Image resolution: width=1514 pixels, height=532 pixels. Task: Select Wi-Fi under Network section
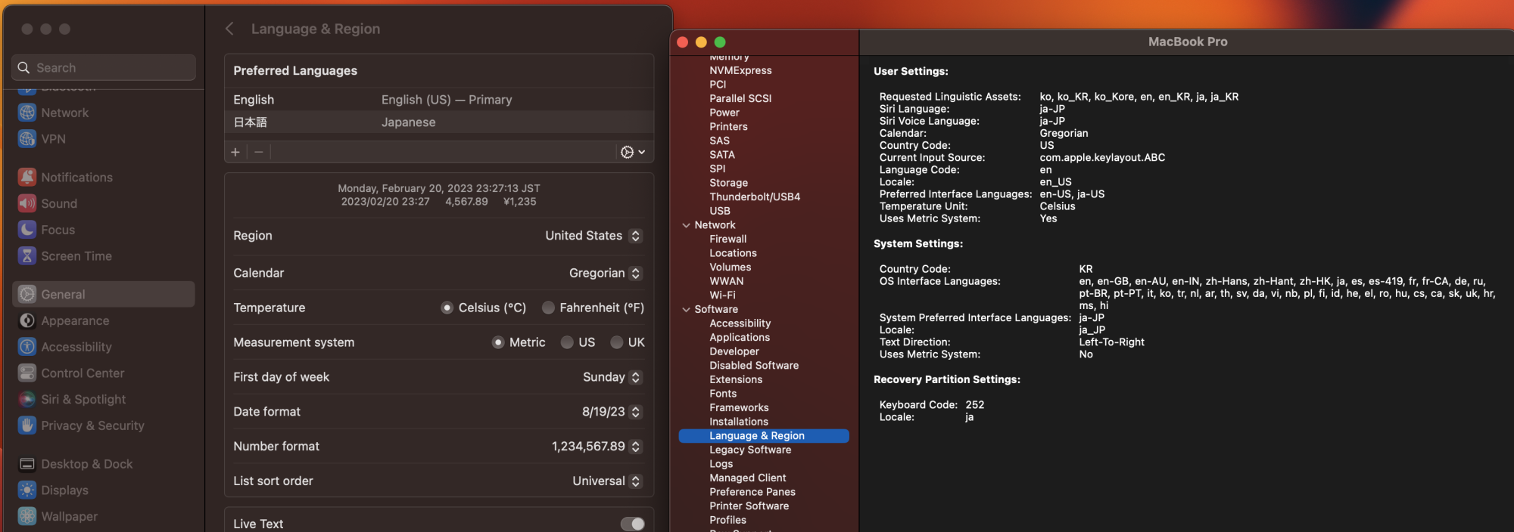tap(722, 295)
